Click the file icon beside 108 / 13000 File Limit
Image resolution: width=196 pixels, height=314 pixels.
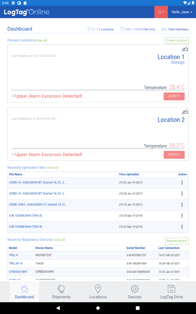[122, 29]
